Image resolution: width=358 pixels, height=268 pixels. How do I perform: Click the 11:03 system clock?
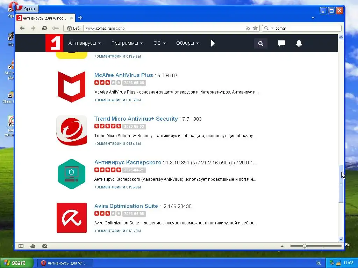tap(348, 263)
